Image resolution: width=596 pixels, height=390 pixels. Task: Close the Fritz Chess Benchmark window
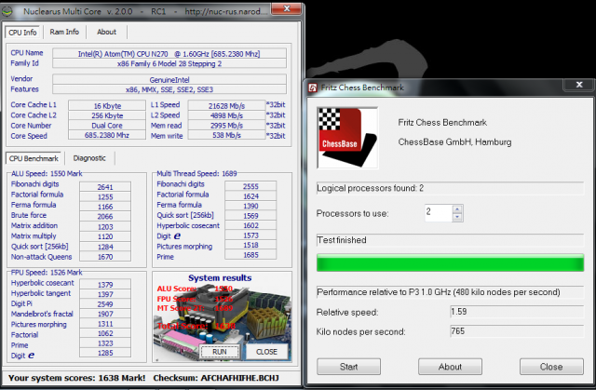click(579, 85)
